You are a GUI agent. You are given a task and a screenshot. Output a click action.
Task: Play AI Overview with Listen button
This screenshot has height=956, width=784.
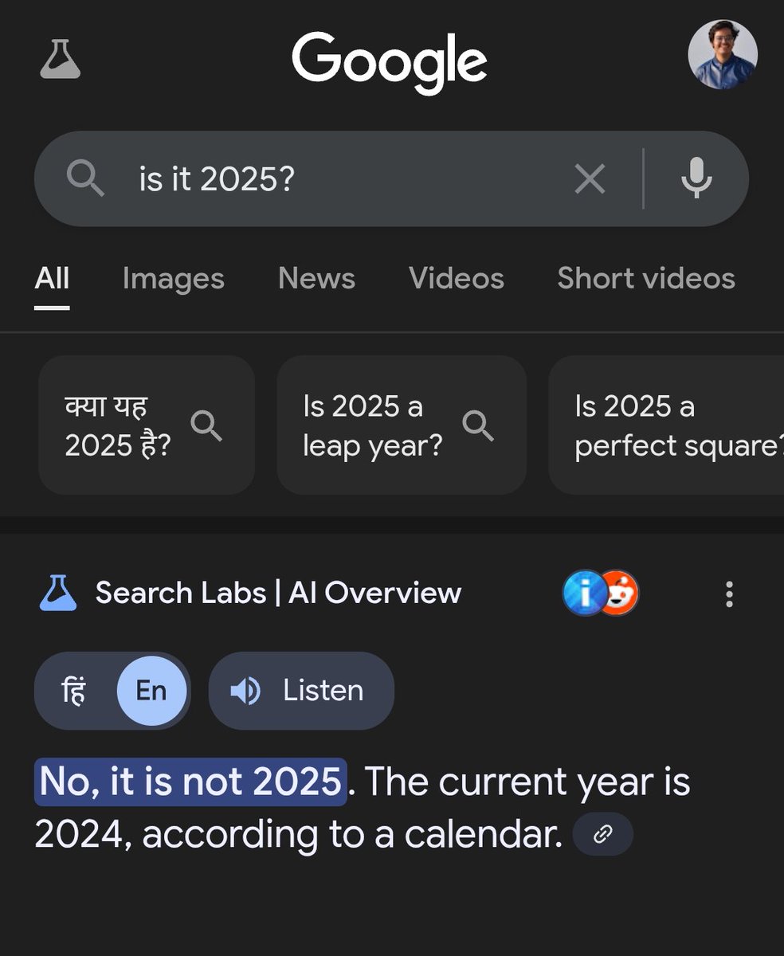point(301,690)
